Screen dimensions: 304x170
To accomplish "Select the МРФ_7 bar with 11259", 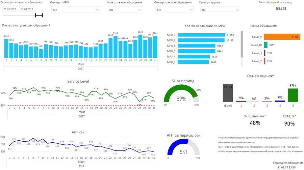I will point(201,35).
